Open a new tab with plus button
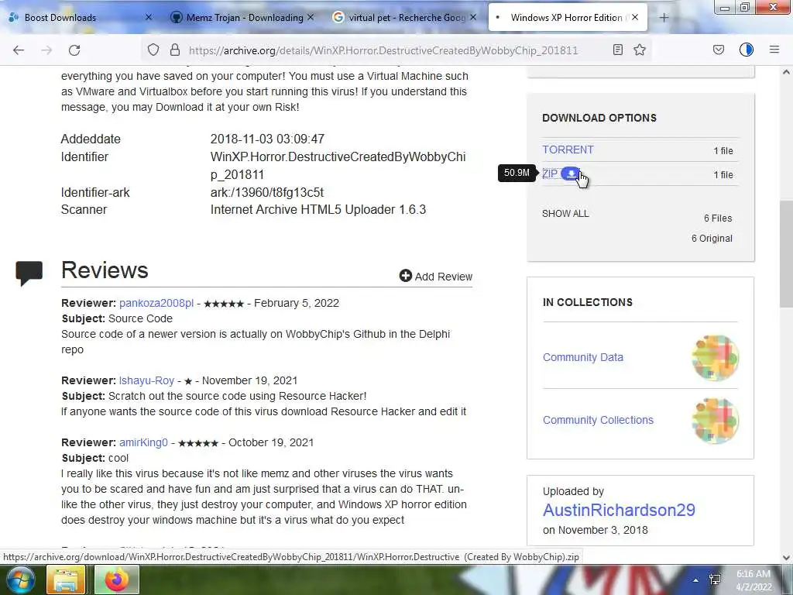The width and height of the screenshot is (793, 595). pos(664,18)
